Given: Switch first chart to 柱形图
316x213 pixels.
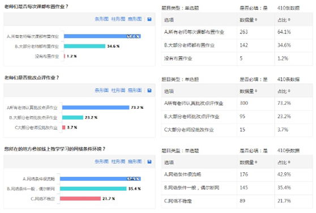Looking at the screenshot, I should 118,19.
